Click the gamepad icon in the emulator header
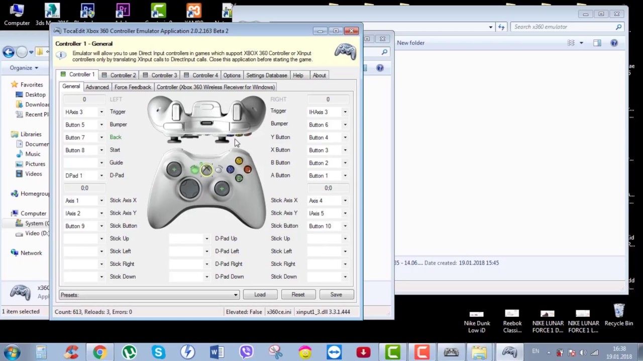The width and height of the screenshot is (643, 361). coord(345,51)
